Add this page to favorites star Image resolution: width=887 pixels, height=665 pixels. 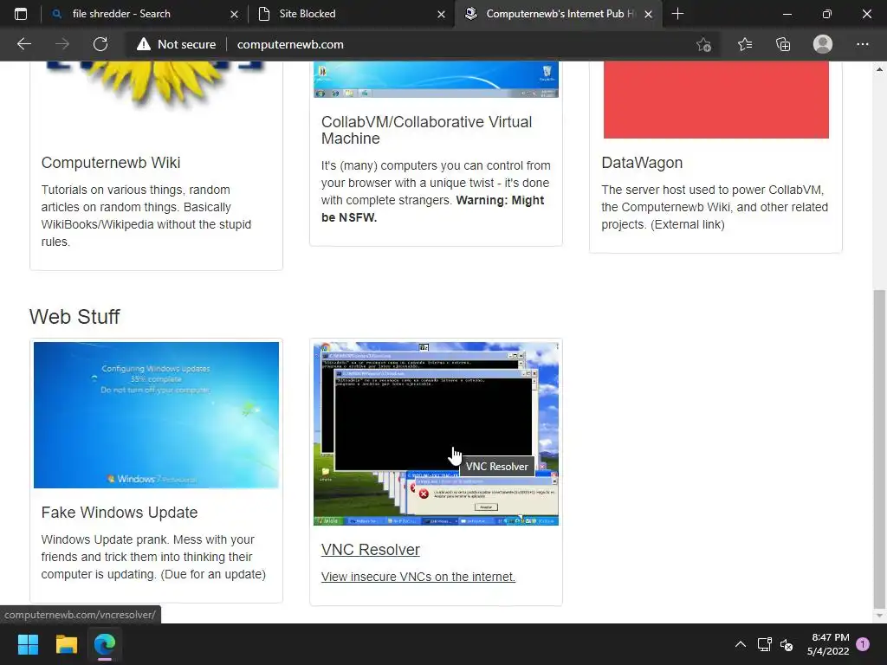pyautogui.click(x=703, y=44)
